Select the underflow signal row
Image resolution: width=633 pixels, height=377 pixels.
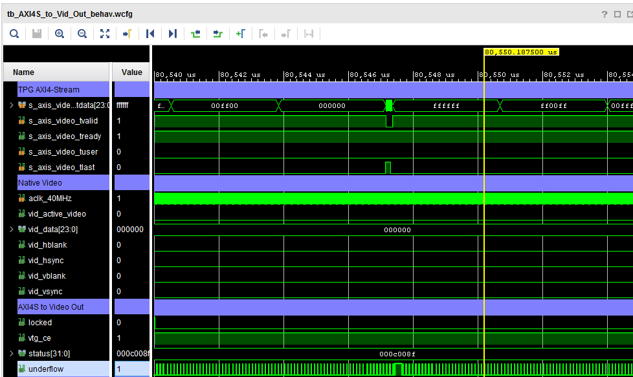(58, 369)
